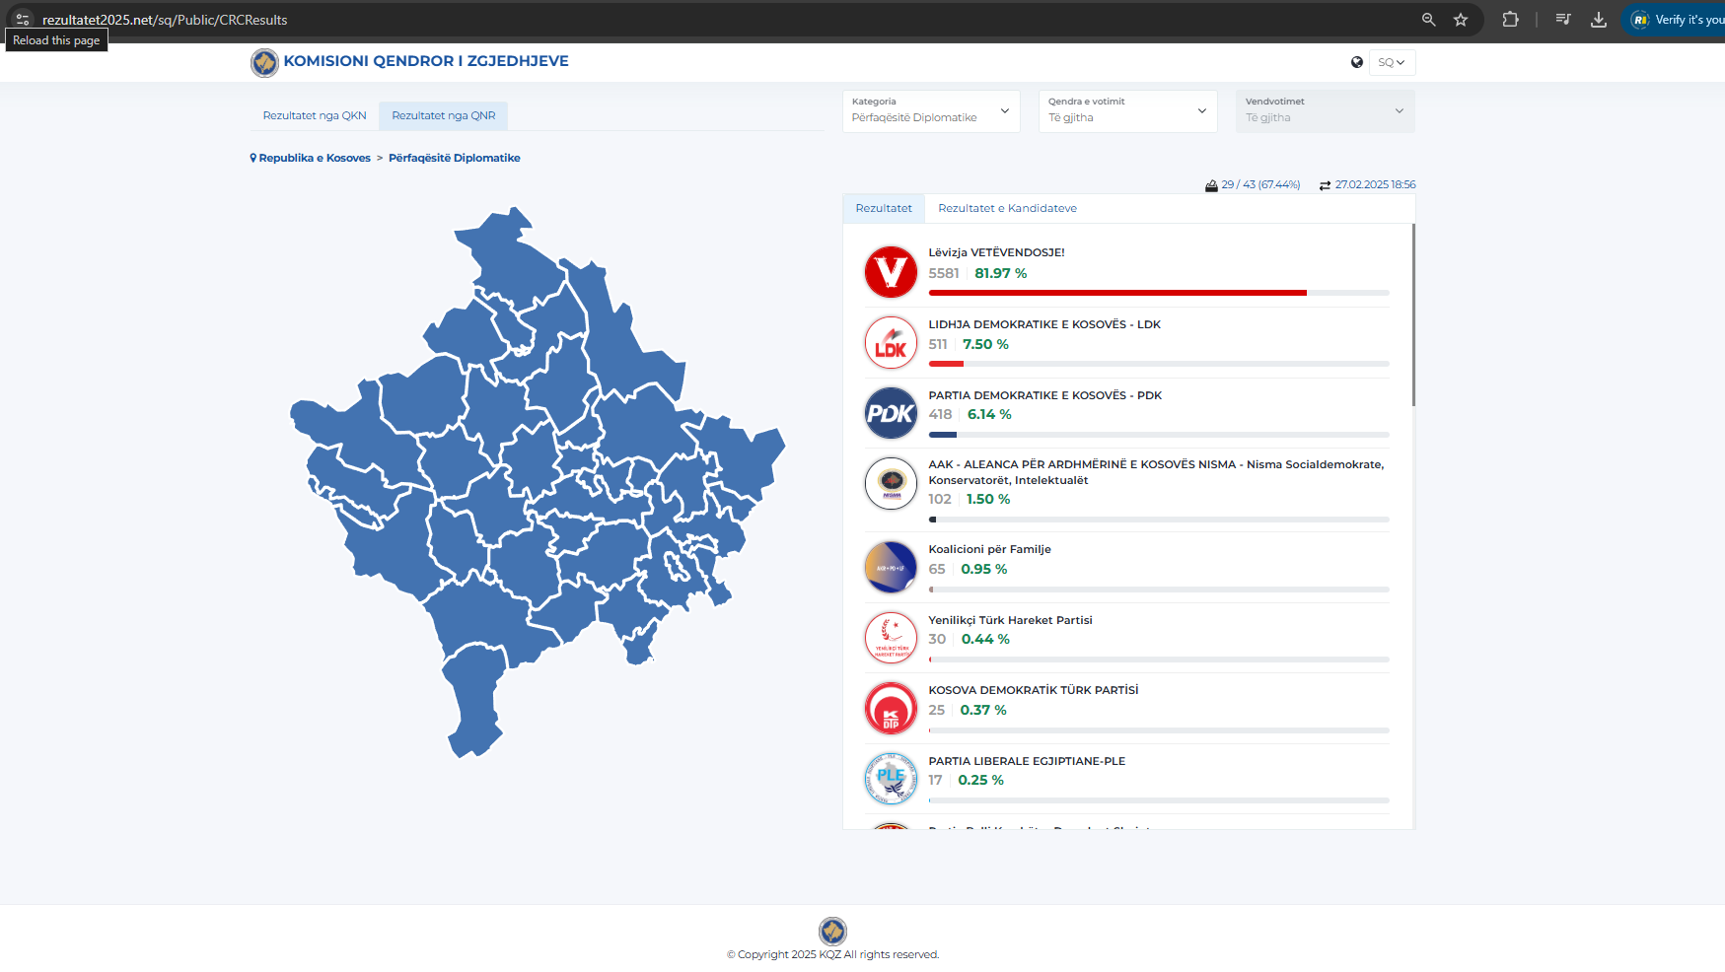Click the Verify it's you profile button
Screen dimensions: 1725x972
[1674, 20]
